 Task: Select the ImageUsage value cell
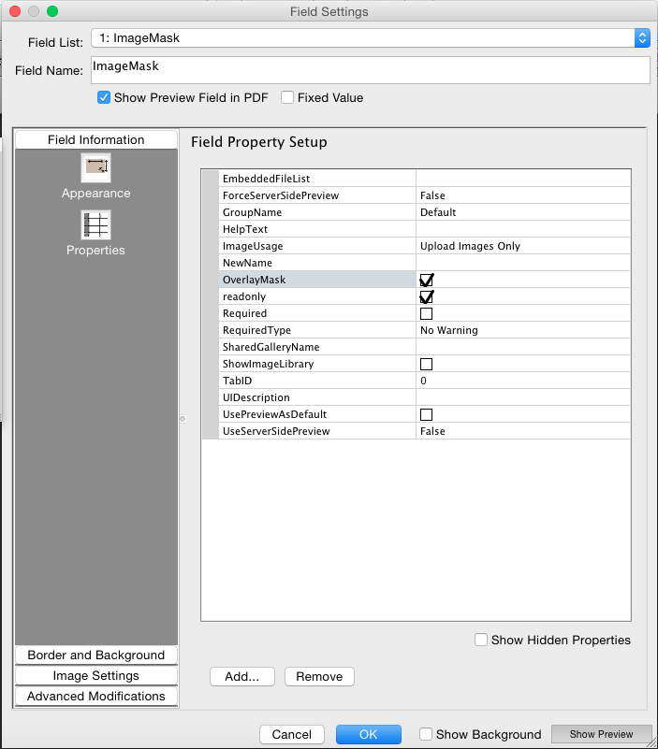click(523, 246)
